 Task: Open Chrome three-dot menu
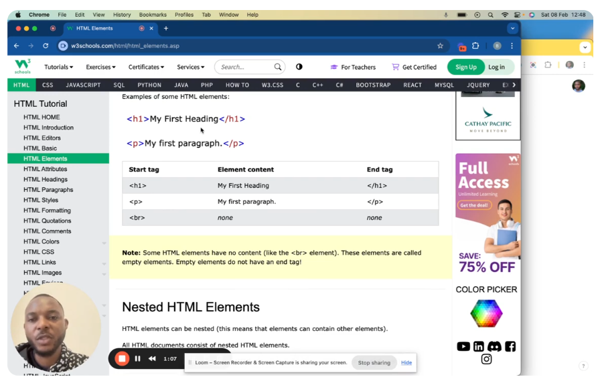pyautogui.click(x=512, y=46)
